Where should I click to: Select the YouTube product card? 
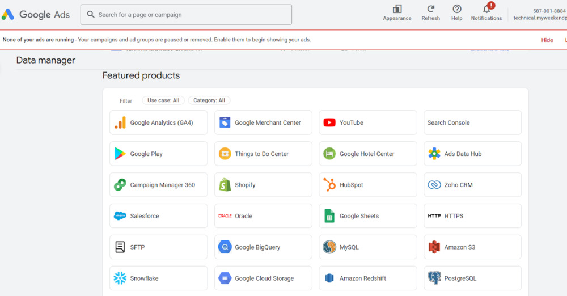pos(367,122)
